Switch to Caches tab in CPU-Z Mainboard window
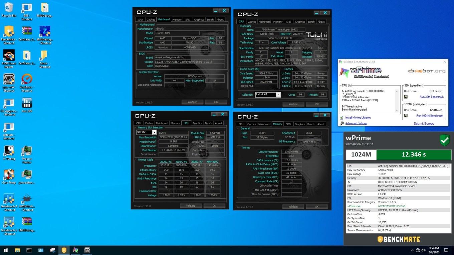 pyautogui.click(x=151, y=20)
